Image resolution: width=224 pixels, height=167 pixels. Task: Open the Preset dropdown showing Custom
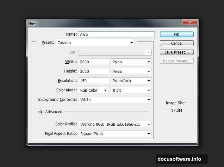(x=95, y=43)
